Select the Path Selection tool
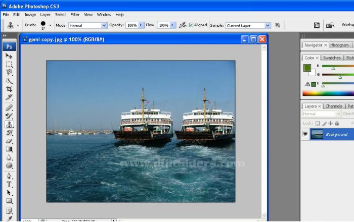 pyautogui.click(x=9, y=193)
